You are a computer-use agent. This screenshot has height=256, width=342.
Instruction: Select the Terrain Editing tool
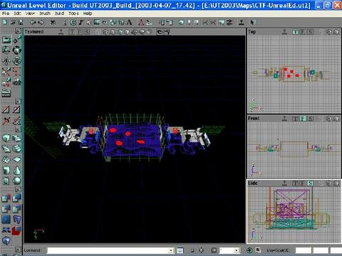(17, 82)
